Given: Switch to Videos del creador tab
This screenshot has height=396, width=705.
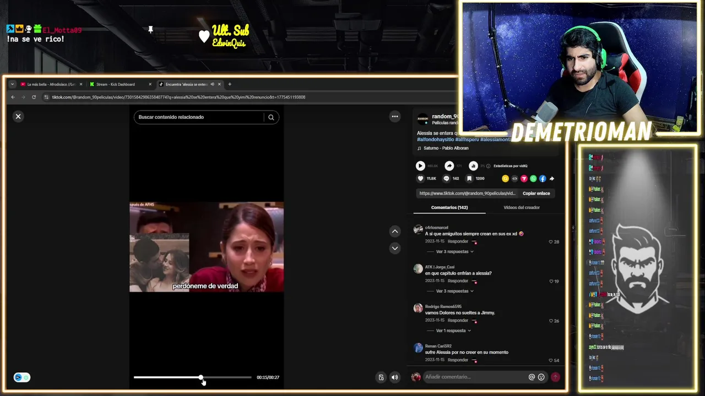Looking at the screenshot, I should (x=522, y=207).
